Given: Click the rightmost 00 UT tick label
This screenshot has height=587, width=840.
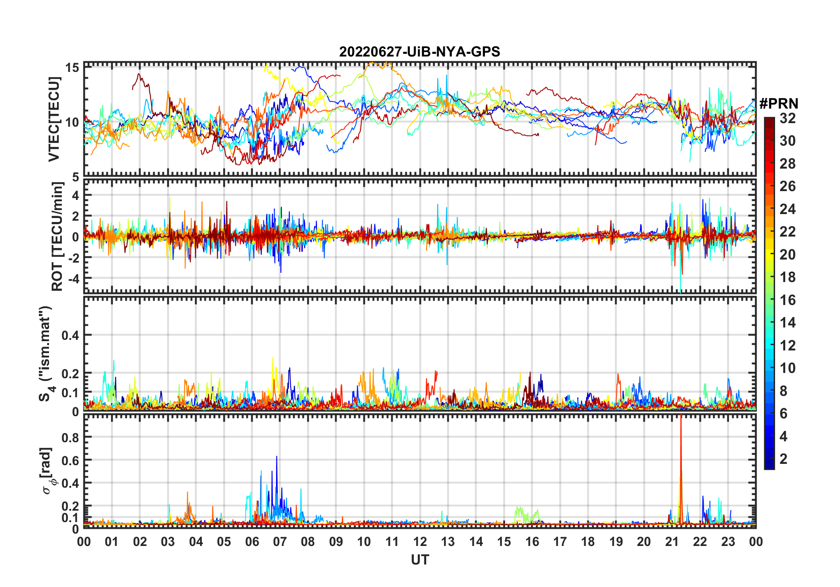Looking at the screenshot, I should click(756, 542).
